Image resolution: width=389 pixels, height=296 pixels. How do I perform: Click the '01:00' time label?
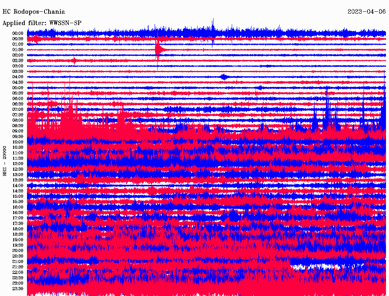(x=18, y=44)
